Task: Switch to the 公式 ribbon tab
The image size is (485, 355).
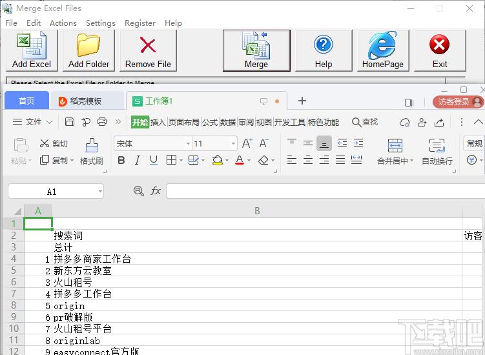Action: 210,122
